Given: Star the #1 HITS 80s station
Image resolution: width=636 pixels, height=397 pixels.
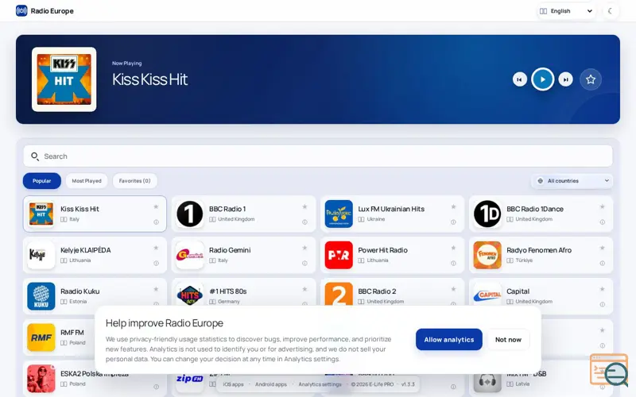Looking at the screenshot, I should click(x=304, y=289).
